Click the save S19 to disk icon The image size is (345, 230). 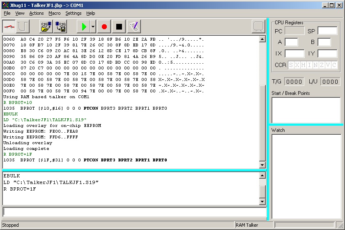pos(60,27)
